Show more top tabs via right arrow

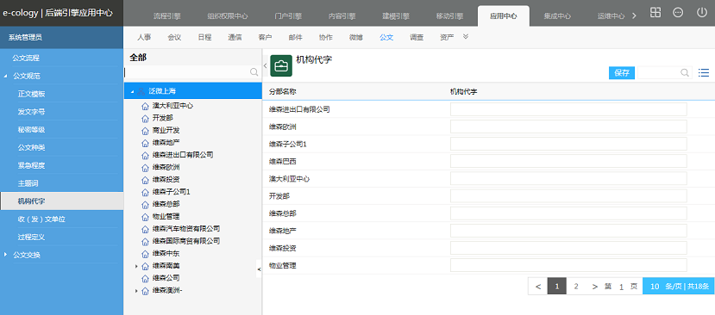[633, 16]
